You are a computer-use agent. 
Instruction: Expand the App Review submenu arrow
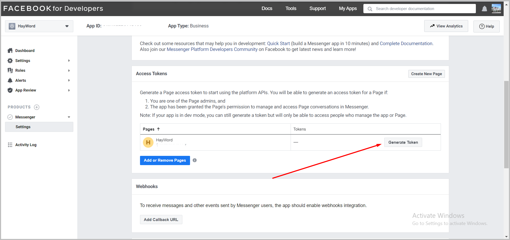click(x=69, y=90)
